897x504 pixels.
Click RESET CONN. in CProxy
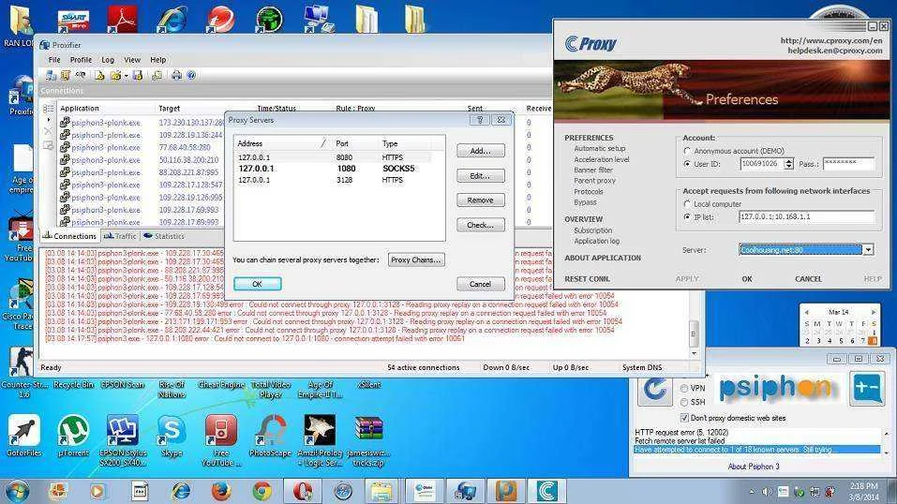(588, 278)
